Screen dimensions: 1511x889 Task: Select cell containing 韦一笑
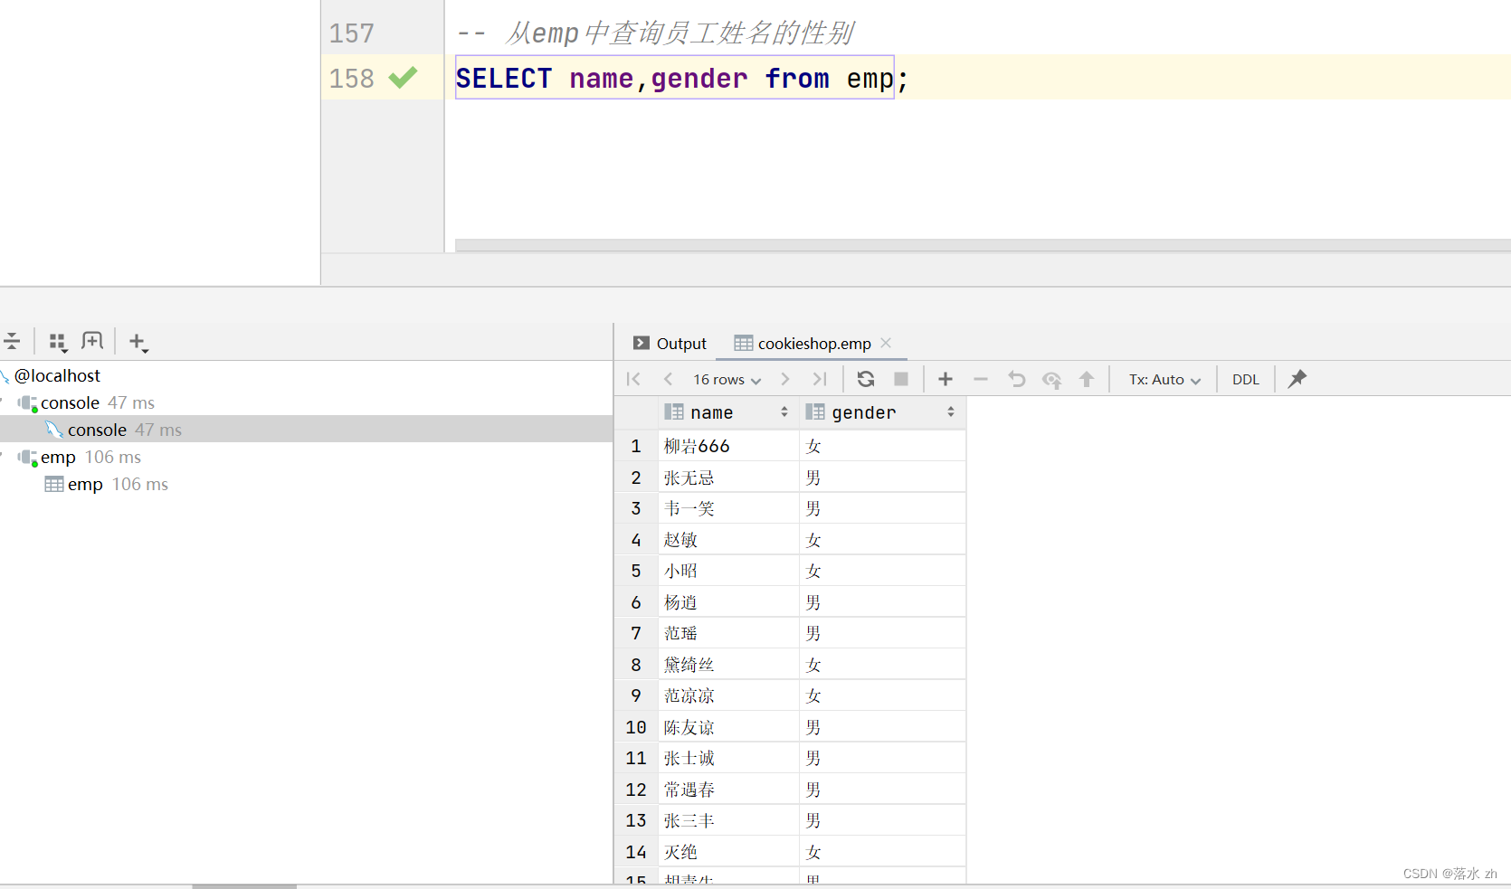click(x=728, y=508)
